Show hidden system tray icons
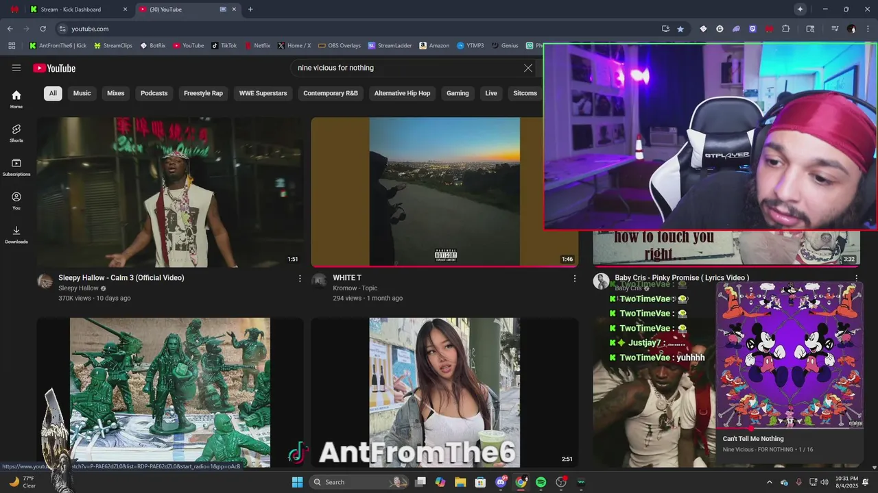The image size is (878, 493). [x=769, y=482]
